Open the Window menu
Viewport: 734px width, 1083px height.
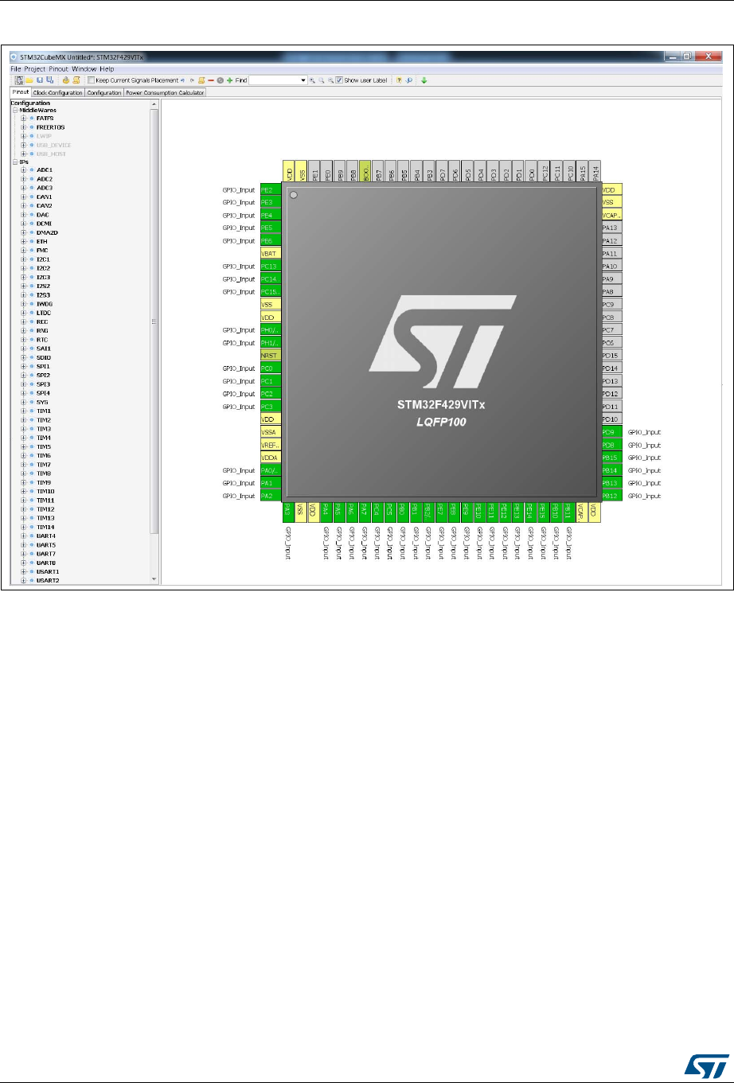pos(84,69)
